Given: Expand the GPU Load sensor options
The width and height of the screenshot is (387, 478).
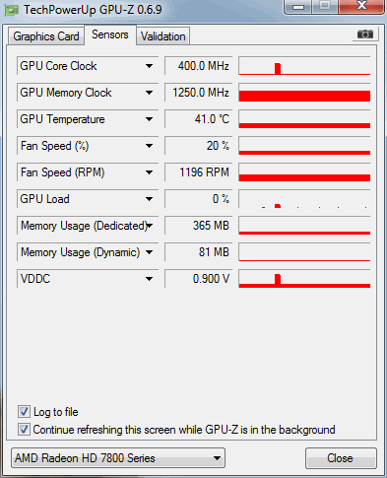Looking at the screenshot, I should (x=149, y=199).
